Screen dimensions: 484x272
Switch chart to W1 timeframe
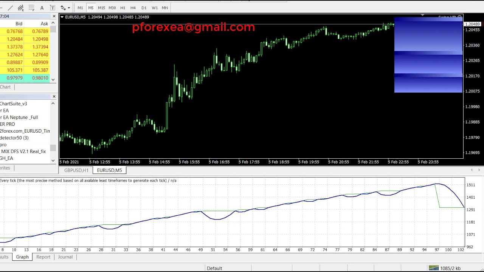155,8
